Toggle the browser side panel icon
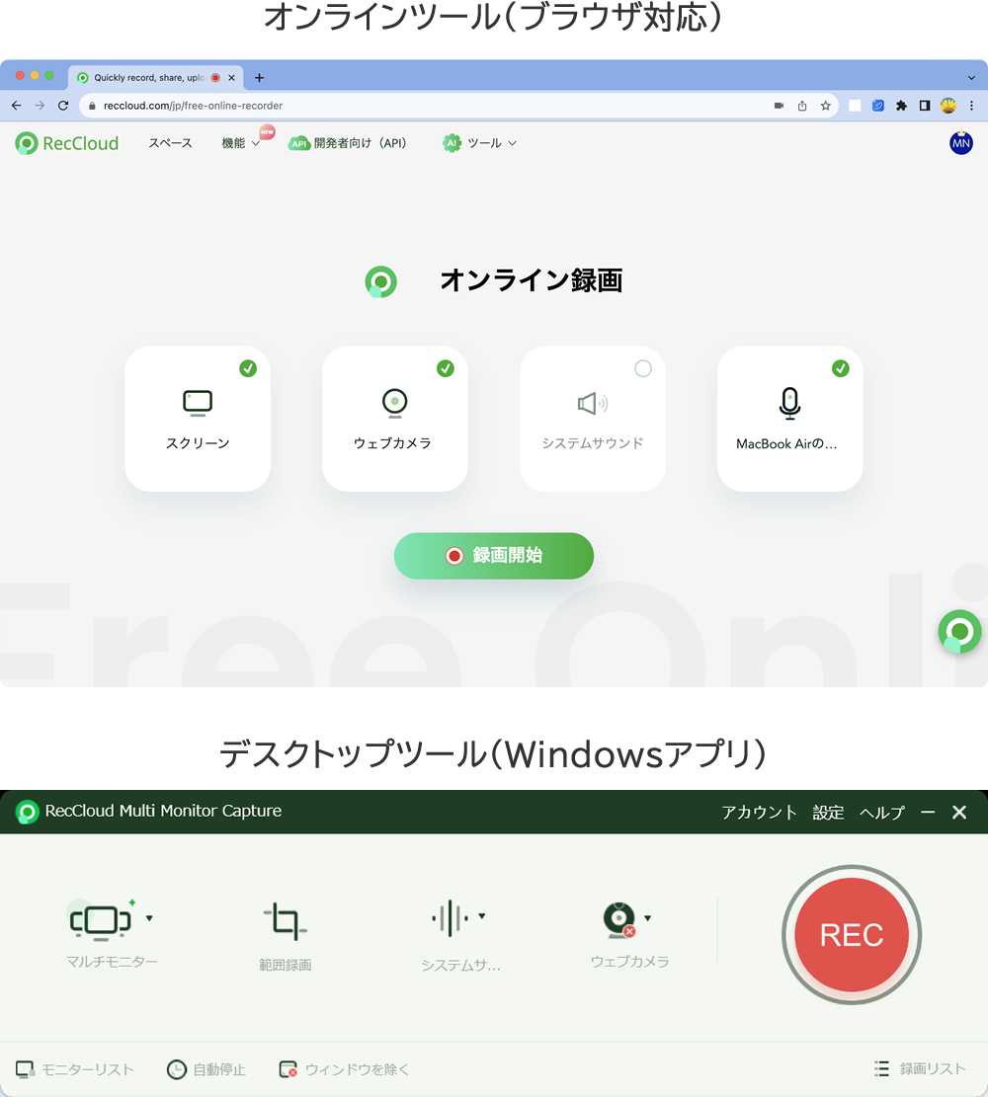 point(925,106)
